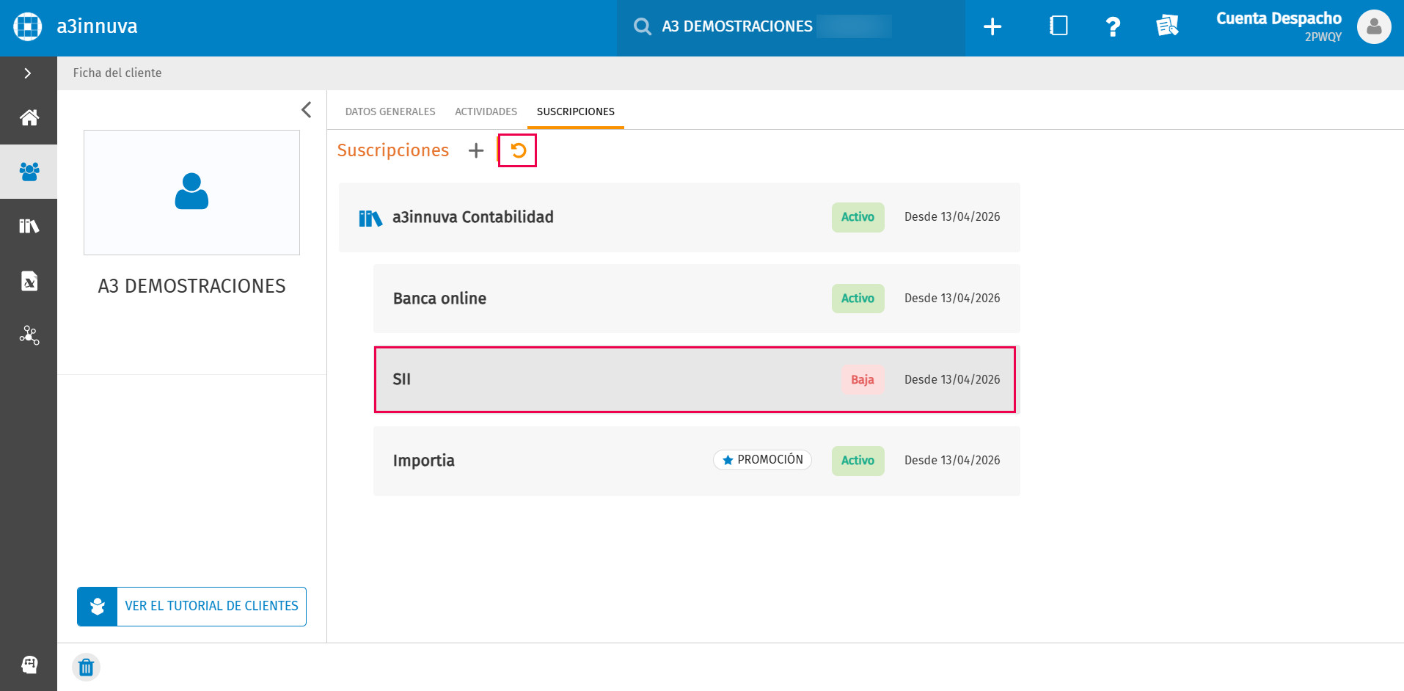Viewport: 1404px width, 691px height.
Task: Click the search magnifier icon
Action: pos(642,26)
